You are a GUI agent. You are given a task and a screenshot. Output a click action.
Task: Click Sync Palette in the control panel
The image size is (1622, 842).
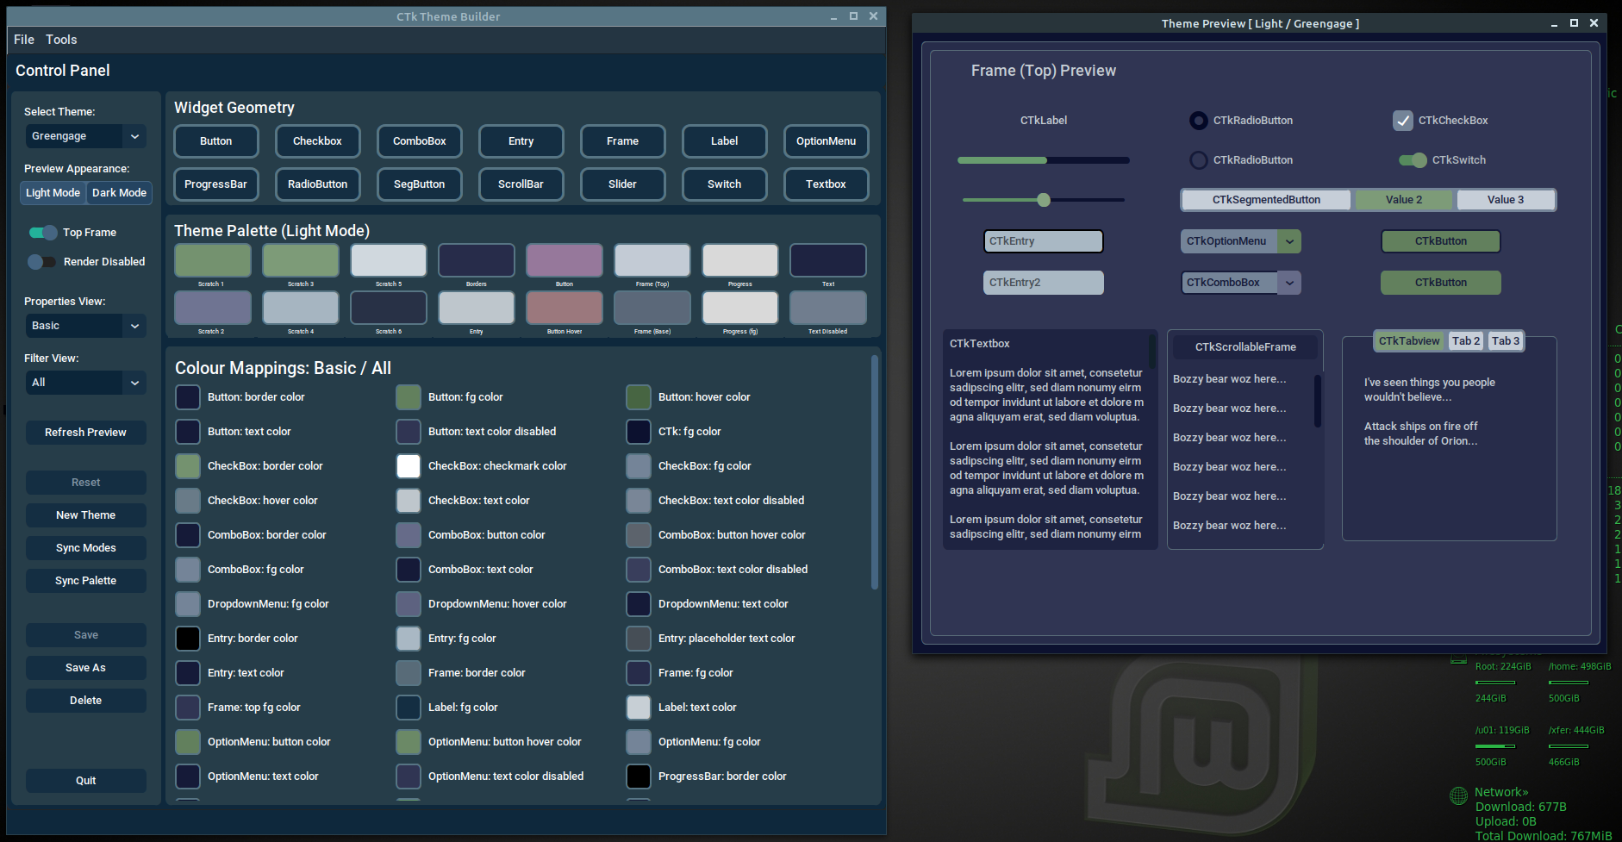pos(85,580)
